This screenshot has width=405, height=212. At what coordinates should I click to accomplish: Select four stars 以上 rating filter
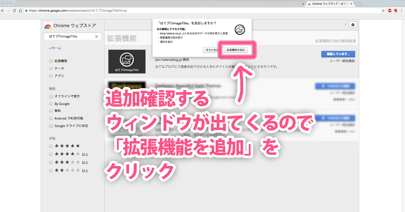click(51, 154)
